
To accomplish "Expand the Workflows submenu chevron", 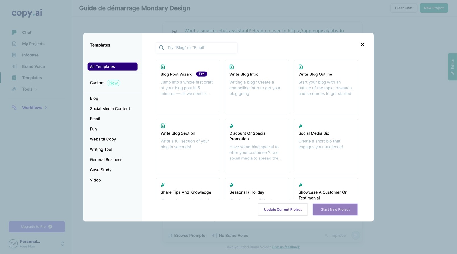I will tap(46, 108).
